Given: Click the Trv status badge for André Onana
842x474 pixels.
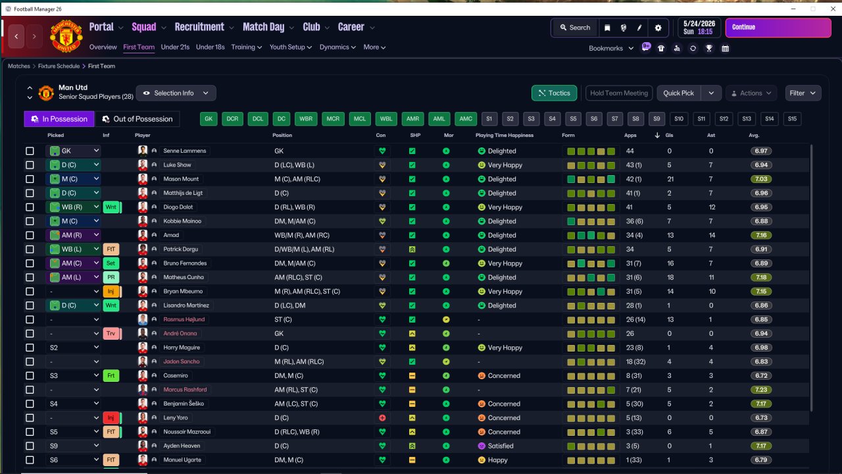Looking at the screenshot, I should pyautogui.click(x=112, y=334).
